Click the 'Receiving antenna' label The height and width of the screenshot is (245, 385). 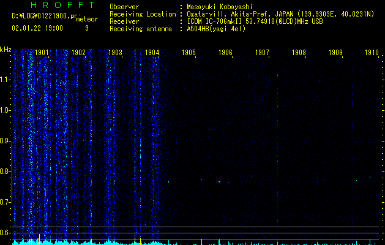click(x=141, y=29)
